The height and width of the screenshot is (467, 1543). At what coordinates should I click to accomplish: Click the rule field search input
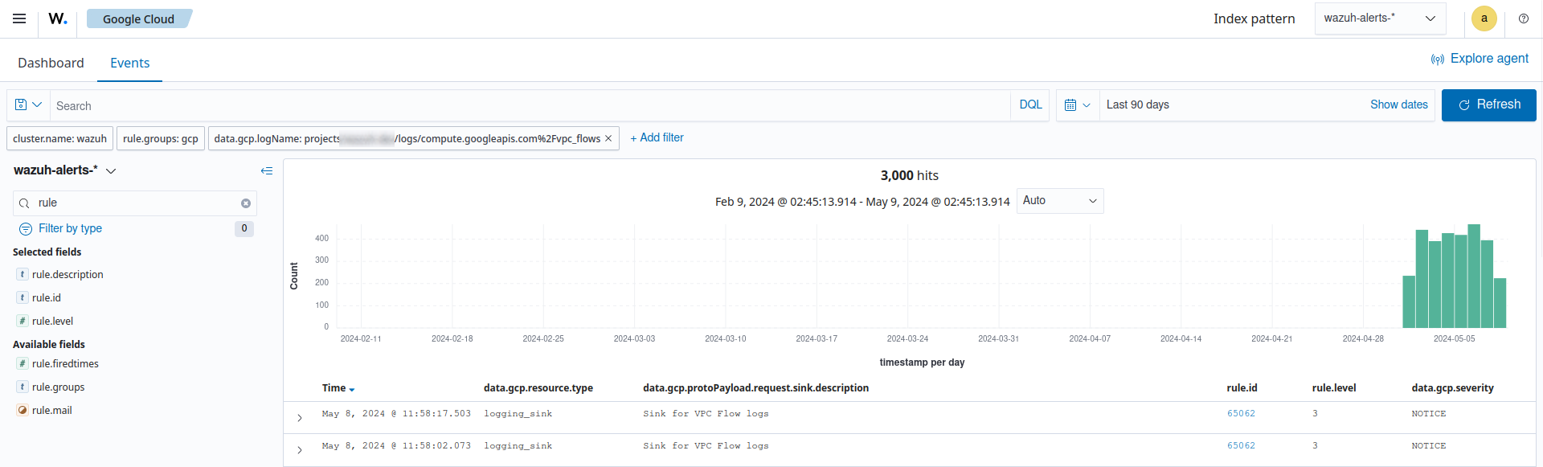click(x=135, y=203)
